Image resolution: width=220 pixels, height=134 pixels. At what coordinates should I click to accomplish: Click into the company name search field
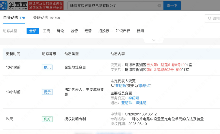point(111,6)
